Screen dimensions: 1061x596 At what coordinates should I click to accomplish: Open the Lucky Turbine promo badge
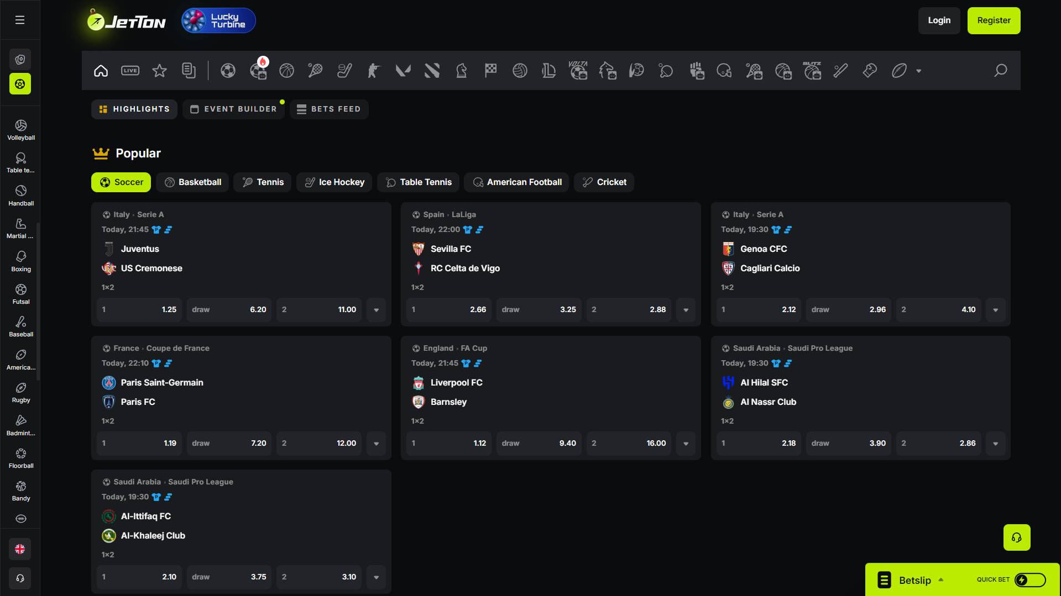point(218,21)
